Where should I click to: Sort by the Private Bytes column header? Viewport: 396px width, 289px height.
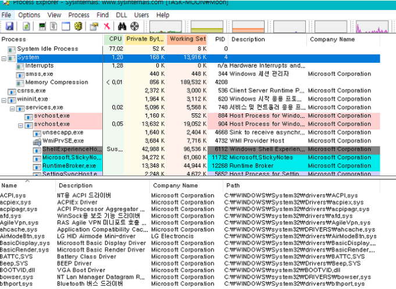[145, 39]
